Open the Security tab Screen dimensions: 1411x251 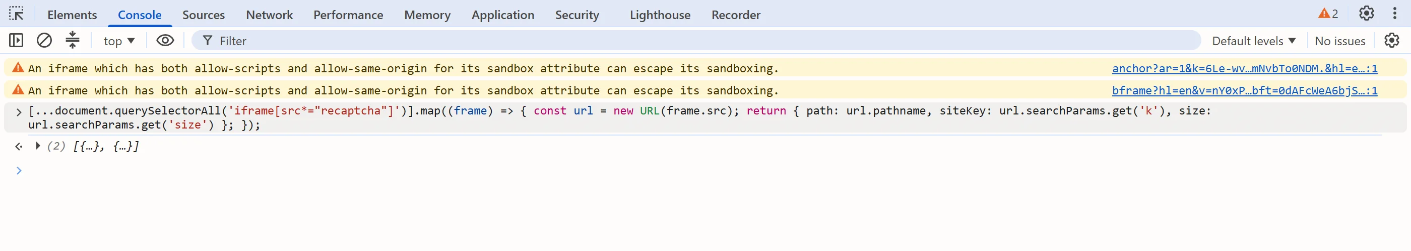pyautogui.click(x=577, y=15)
